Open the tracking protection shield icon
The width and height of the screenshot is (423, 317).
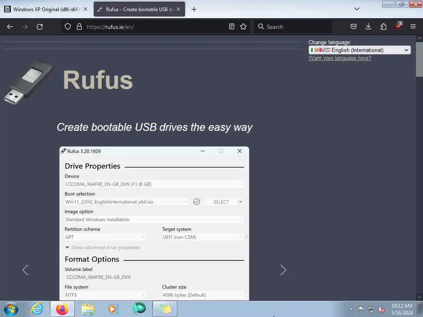68,26
